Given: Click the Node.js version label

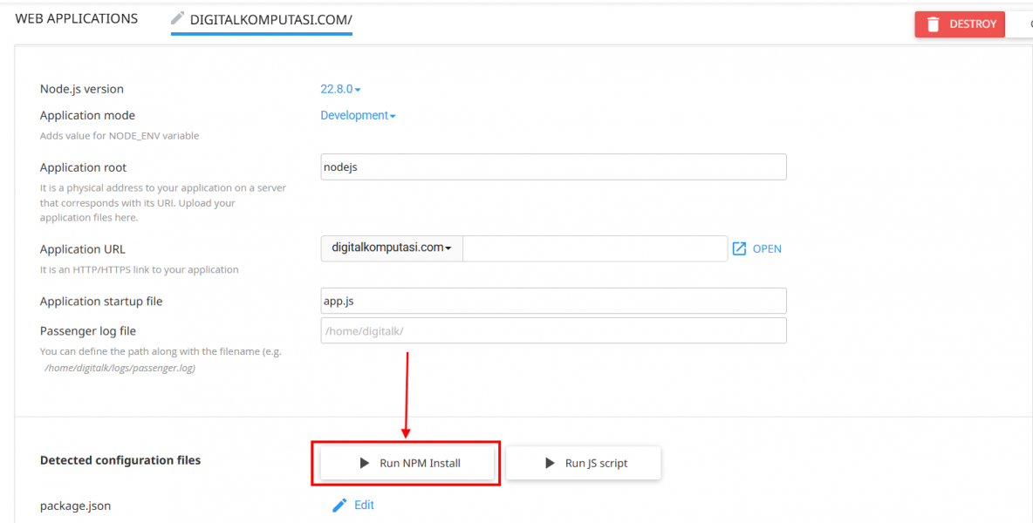Looking at the screenshot, I should [x=82, y=89].
